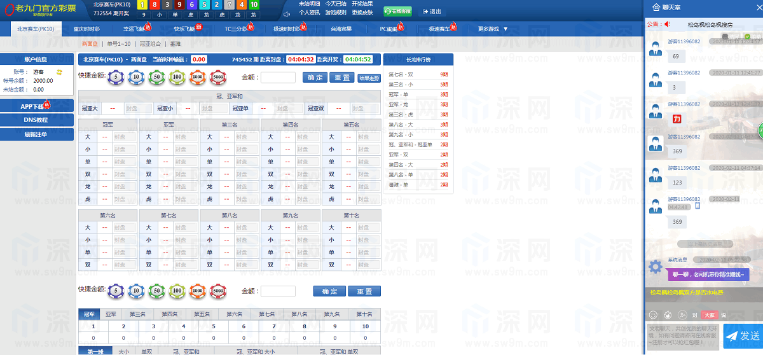Open the APP下载 sidebar button

pyautogui.click(x=36, y=106)
